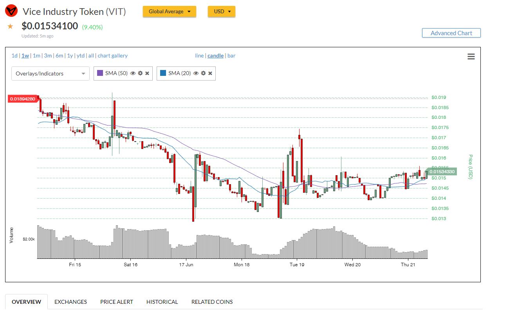Switch chart type to bar
Viewport: 527px width, 312px height.
click(231, 56)
